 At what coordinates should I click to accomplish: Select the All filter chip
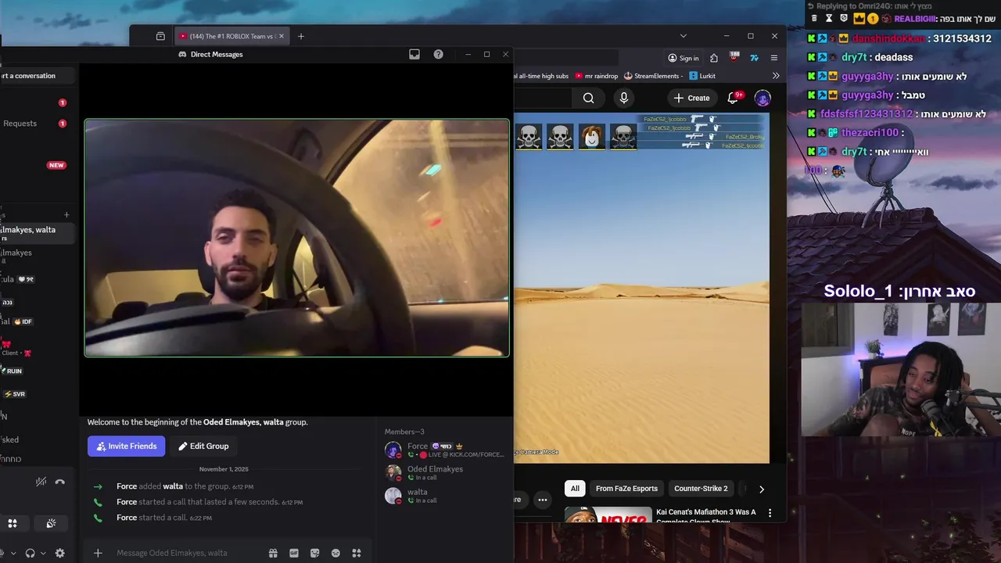pos(575,489)
